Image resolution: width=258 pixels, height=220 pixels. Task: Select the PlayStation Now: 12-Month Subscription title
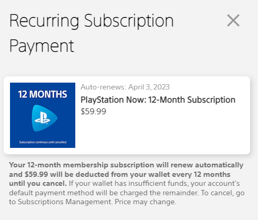[x=158, y=100]
